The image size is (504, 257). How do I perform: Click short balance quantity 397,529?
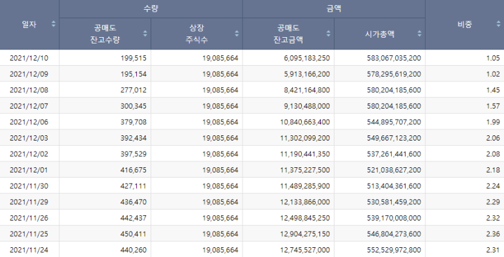pyautogui.click(x=134, y=154)
